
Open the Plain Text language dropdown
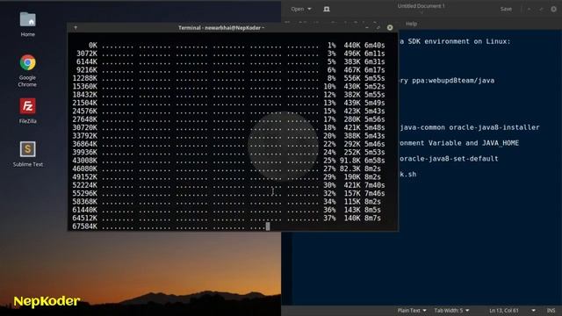coord(412,310)
